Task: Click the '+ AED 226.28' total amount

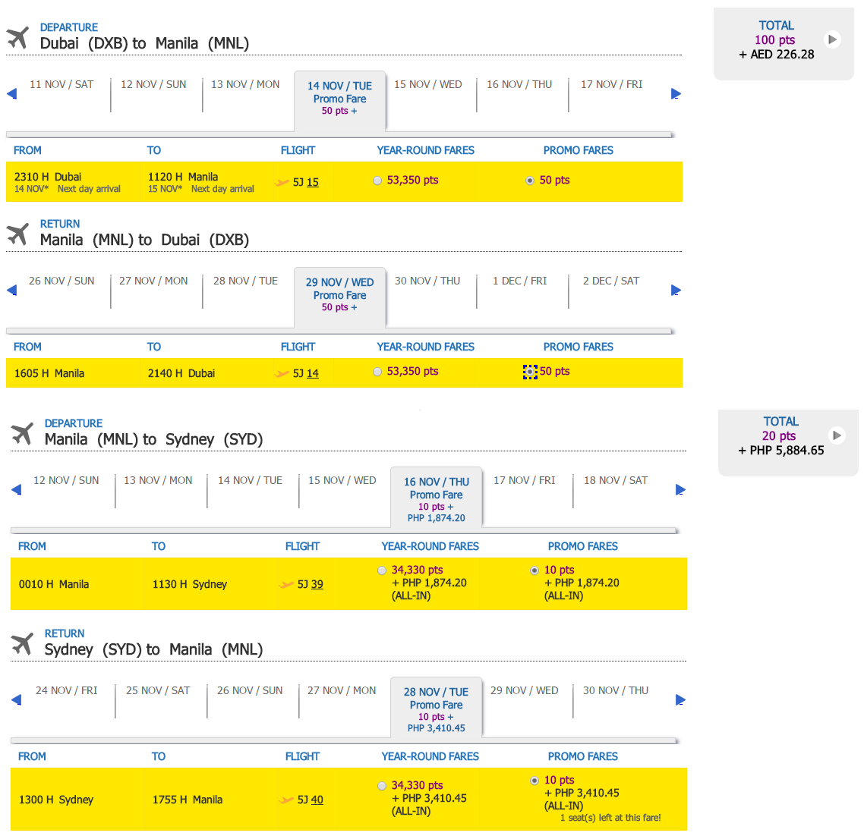Action: [777, 55]
